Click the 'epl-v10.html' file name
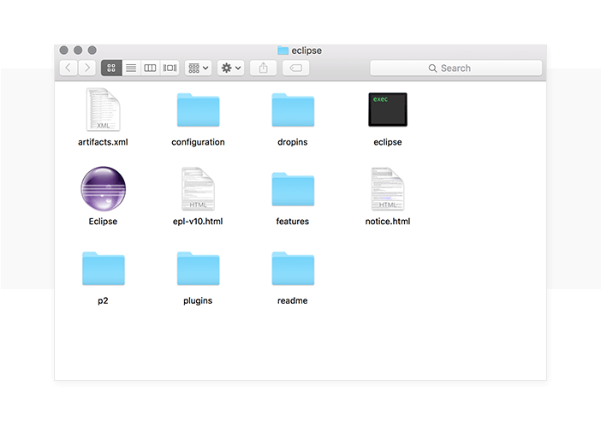This screenshot has width=601, height=433. point(198,222)
